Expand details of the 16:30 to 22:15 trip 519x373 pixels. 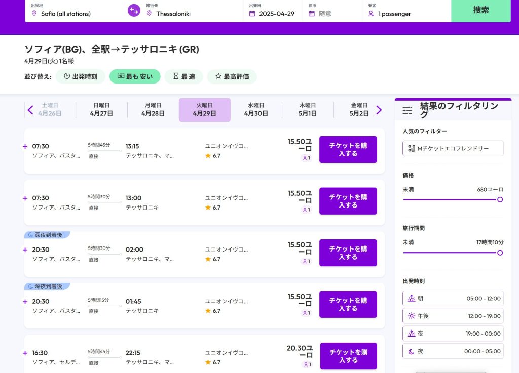click(25, 353)
